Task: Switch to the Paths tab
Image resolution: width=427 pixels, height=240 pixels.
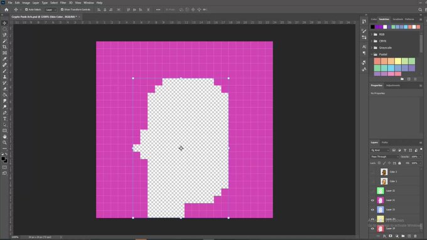Action: (384, 142)
